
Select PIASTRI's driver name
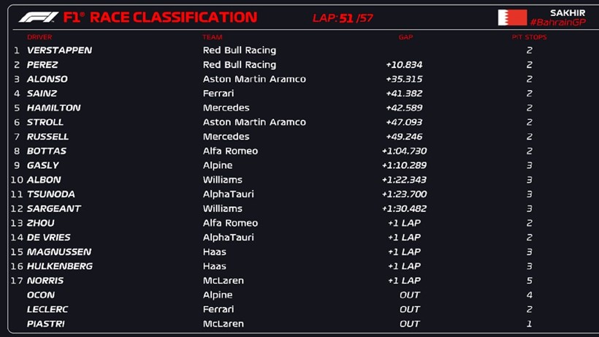[47, 324]
